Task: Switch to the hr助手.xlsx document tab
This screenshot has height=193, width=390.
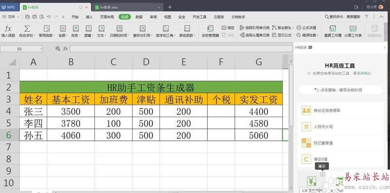Action: pyautogui.click(x=128, y=7)
